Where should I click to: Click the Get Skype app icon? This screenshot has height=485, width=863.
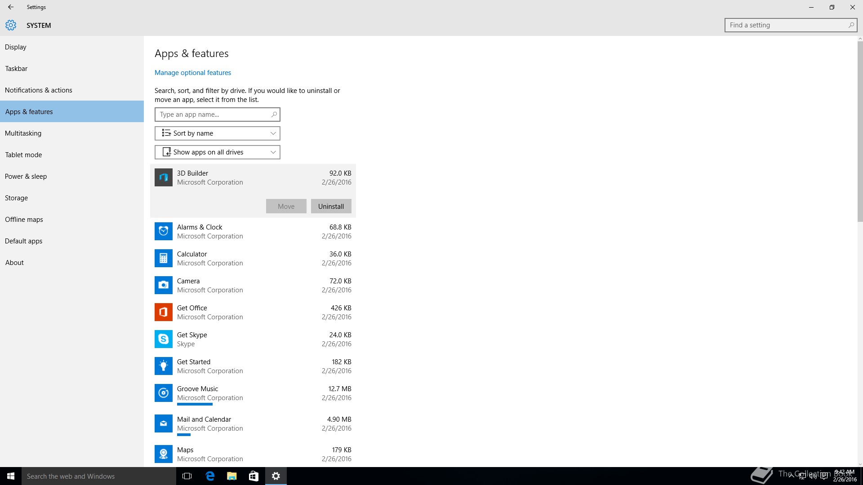[x=164, y=339]
